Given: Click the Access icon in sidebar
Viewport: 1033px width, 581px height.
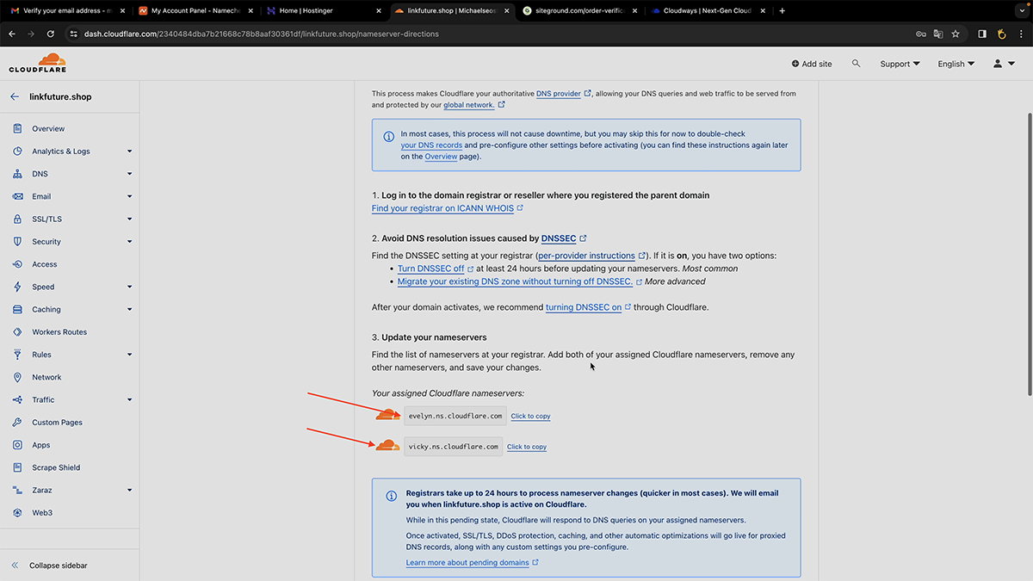Looking at the screenshot, I should click(17, 264).
